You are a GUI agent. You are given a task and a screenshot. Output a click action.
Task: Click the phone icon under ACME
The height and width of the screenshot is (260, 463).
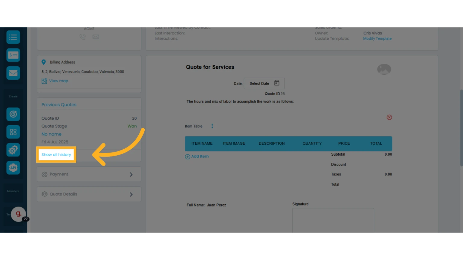coord(83,37)
